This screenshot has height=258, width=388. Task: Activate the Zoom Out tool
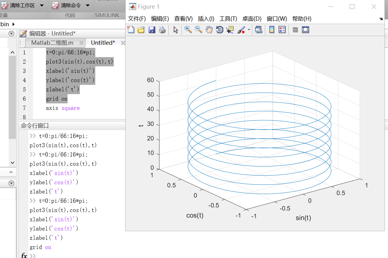[198, 30]
